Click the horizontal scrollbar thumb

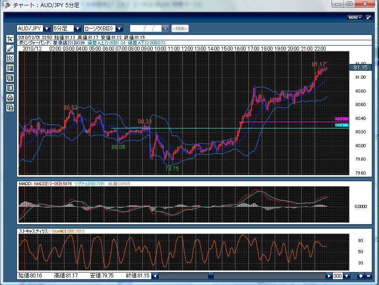point(211,276)
